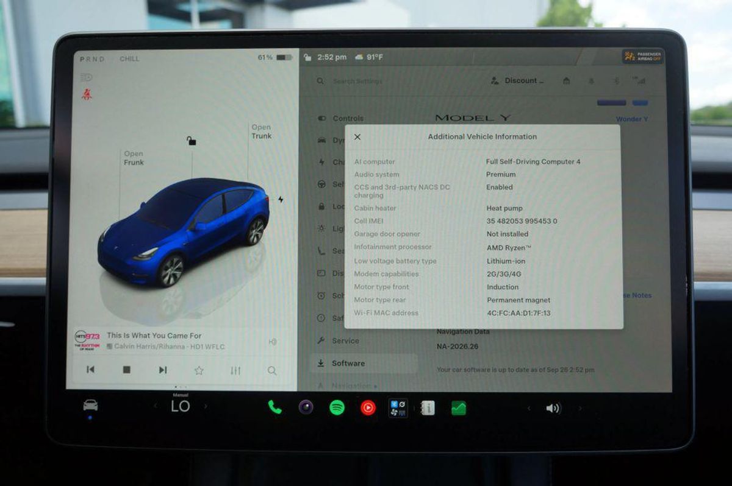732x486 pixels.
Task: Open the audio equalizer settings
Action: point(235,370)
